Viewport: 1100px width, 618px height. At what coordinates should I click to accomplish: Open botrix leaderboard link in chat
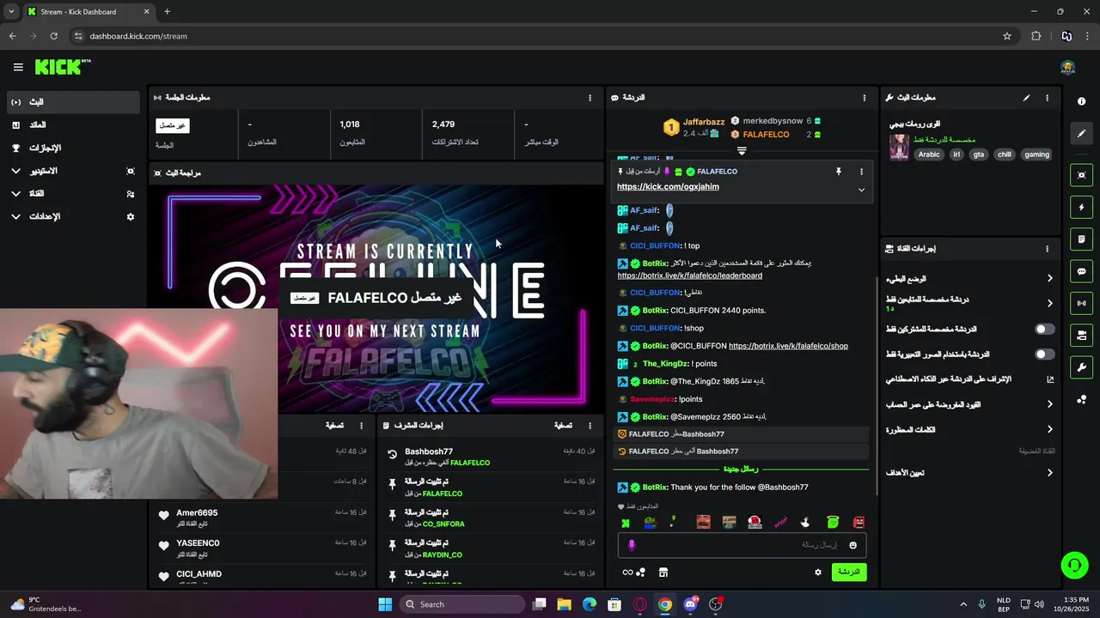tap(689, 276)
